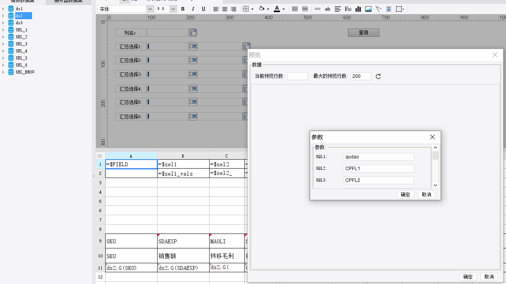This screenshot has height=284, width=506.
Task: Select cell B10 销售额
Action: [x=183, y=256]
